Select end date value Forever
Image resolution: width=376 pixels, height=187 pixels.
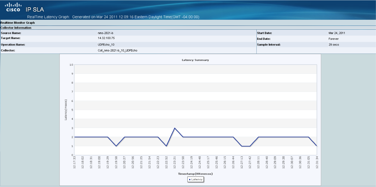click(334, 39)
